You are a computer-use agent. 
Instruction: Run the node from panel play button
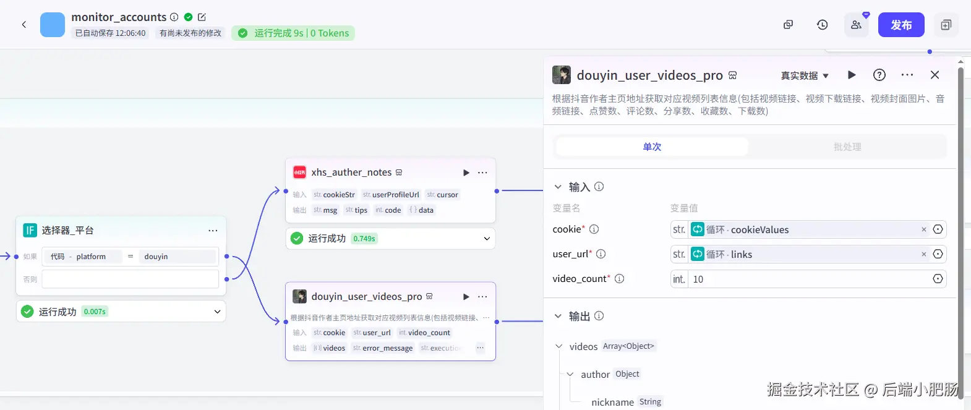(x=852, y=75)
